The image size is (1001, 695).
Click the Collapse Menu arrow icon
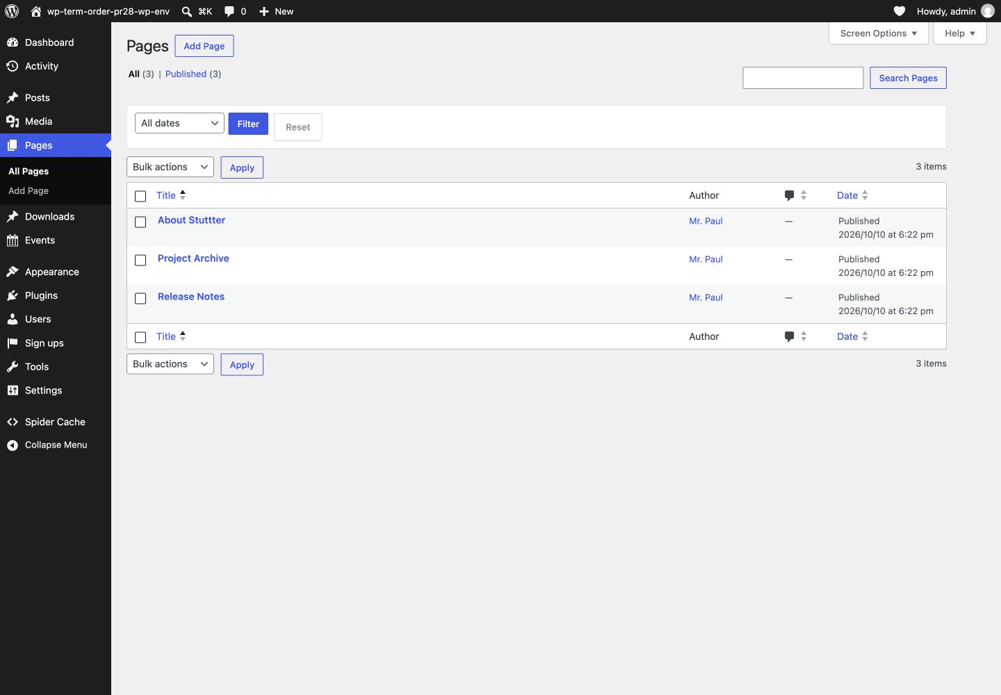pyautogui.click(x=13, y=445)
